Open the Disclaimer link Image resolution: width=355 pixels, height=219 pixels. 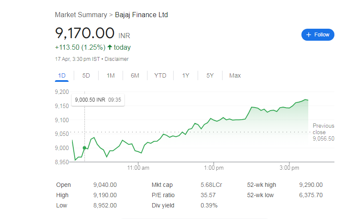(x=116, y=59)
